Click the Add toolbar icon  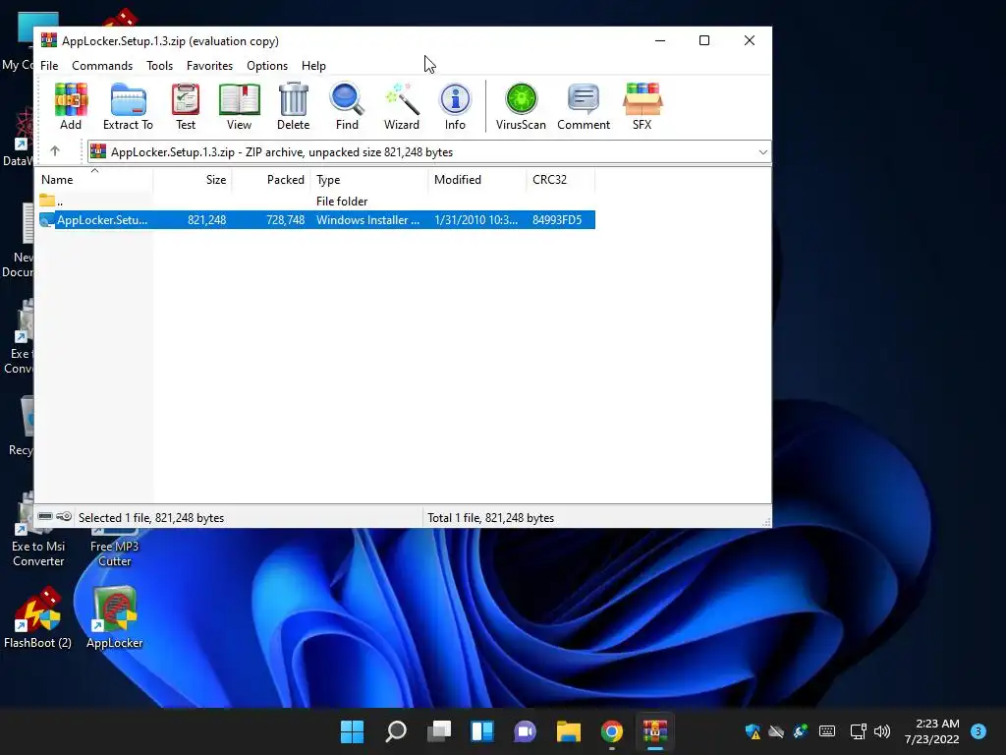(x=71, y=106)
